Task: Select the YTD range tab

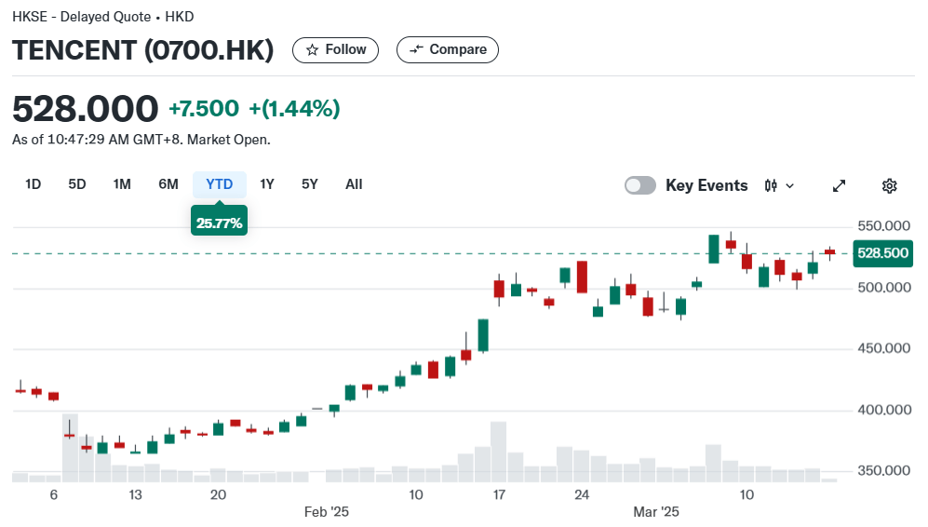Action: (x=220, y=184)
